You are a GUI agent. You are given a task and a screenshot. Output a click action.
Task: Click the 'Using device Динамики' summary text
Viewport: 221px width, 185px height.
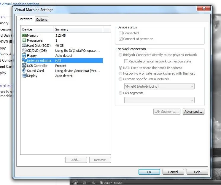(x=77, y=71)
